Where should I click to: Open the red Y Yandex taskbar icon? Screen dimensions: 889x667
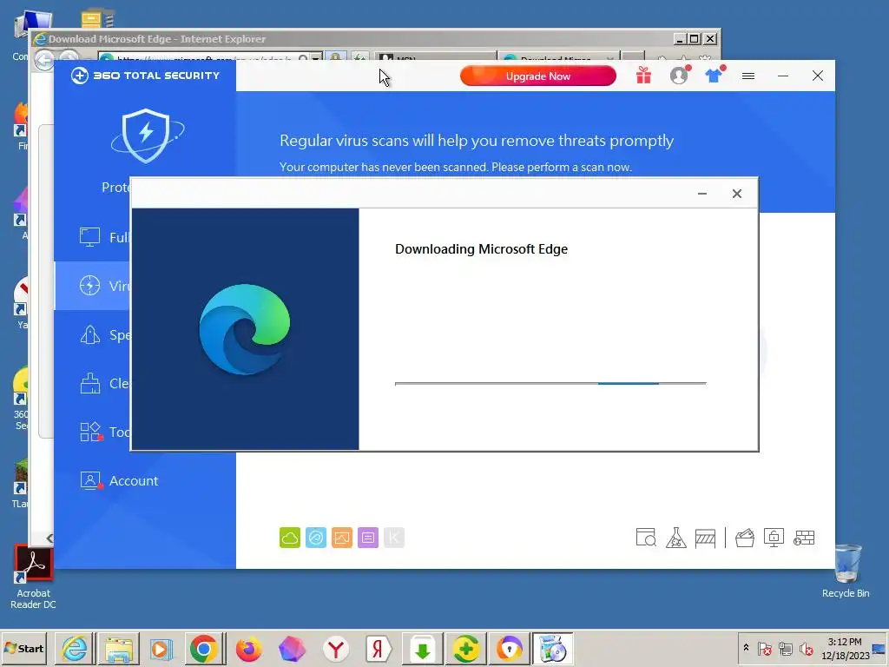pyautogui.click(x=336, y=648)
